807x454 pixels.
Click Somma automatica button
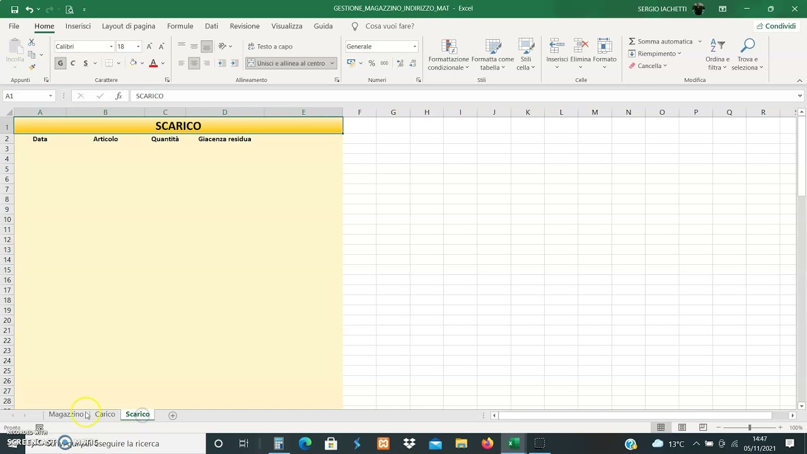(x=661, y=42)
